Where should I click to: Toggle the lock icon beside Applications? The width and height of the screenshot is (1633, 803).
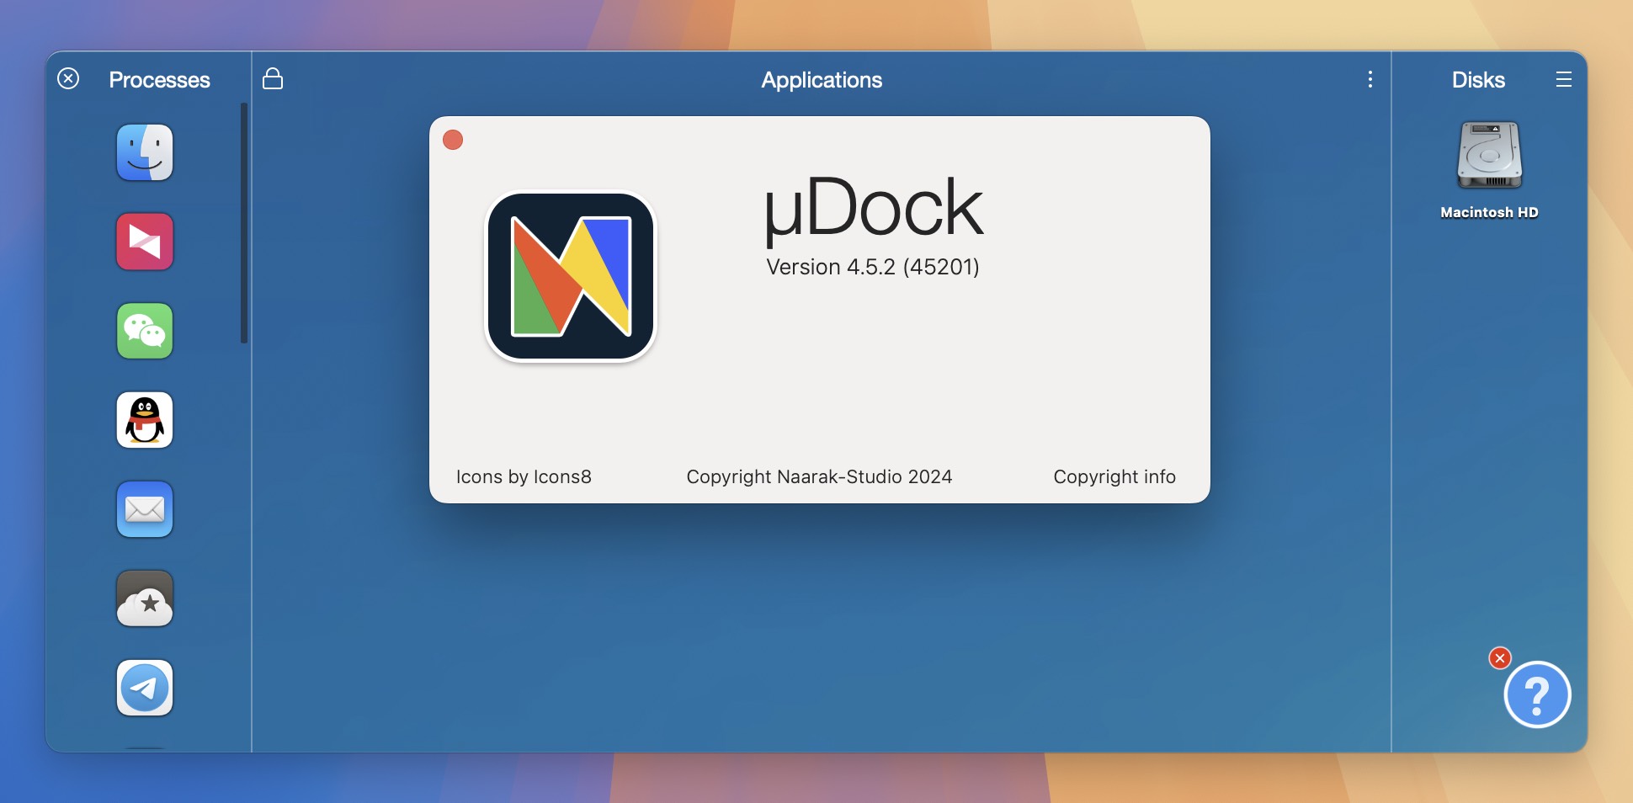pyautogui.click(x=273, y=78)
